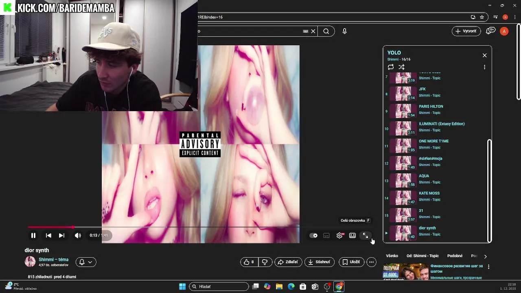
Task: Open Microsoft Store from taskbar
Action: tap(303, 286)
